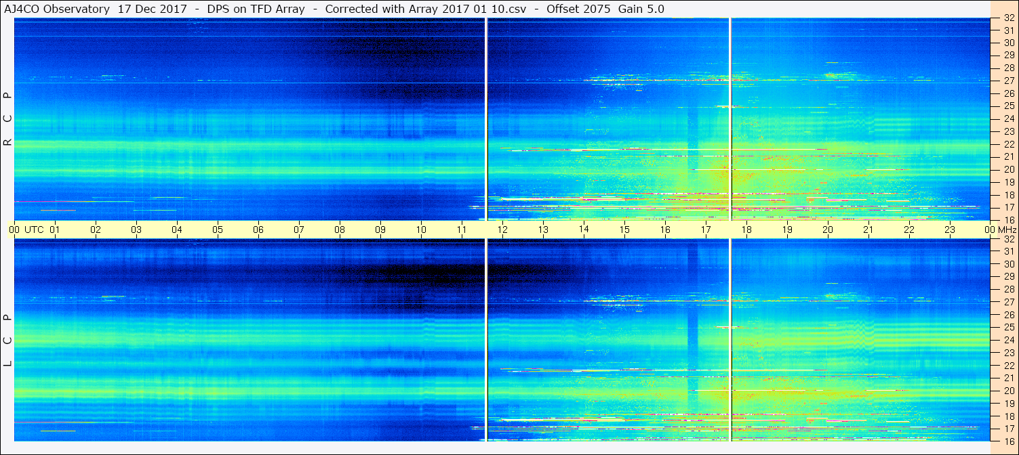Click the 01 hour tick on the time axis
The width and height of the screenshot is (1019, 455).
coord(55,230)
